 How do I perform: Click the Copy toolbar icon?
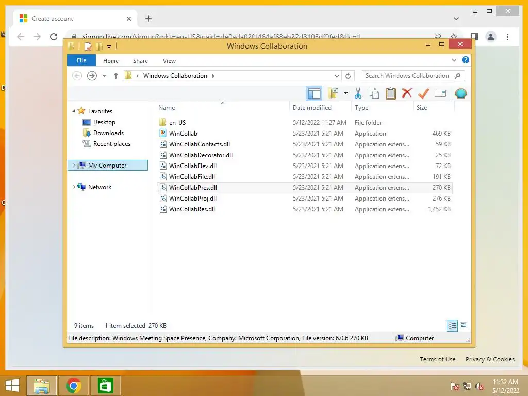(374, 93)
